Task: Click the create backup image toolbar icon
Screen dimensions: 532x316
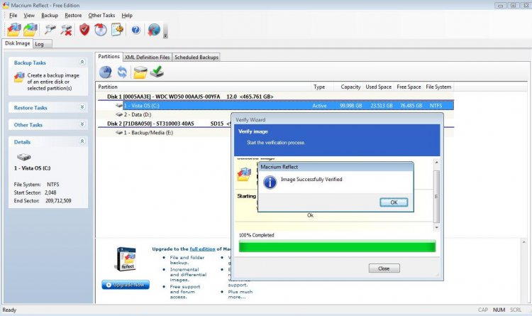Action: tap(14, 30)
